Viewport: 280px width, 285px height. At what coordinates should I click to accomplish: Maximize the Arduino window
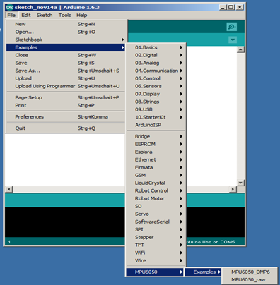(x=231, y=7)
